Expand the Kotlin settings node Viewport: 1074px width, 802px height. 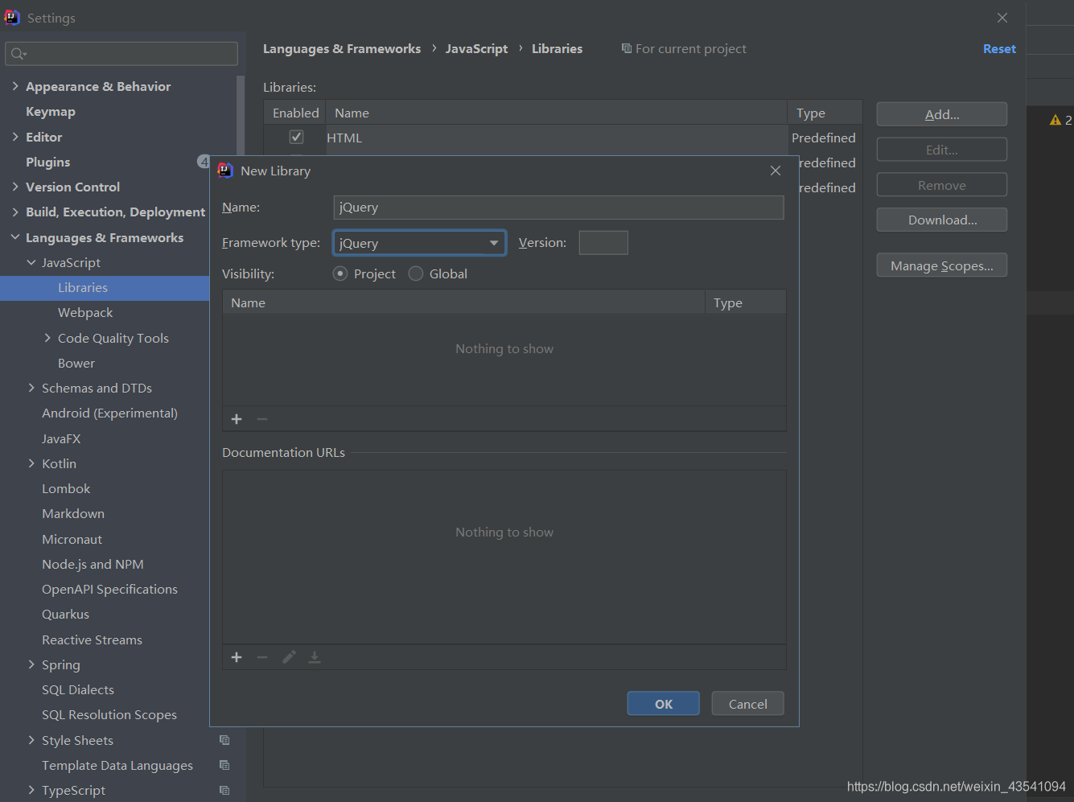coord(31,463)
